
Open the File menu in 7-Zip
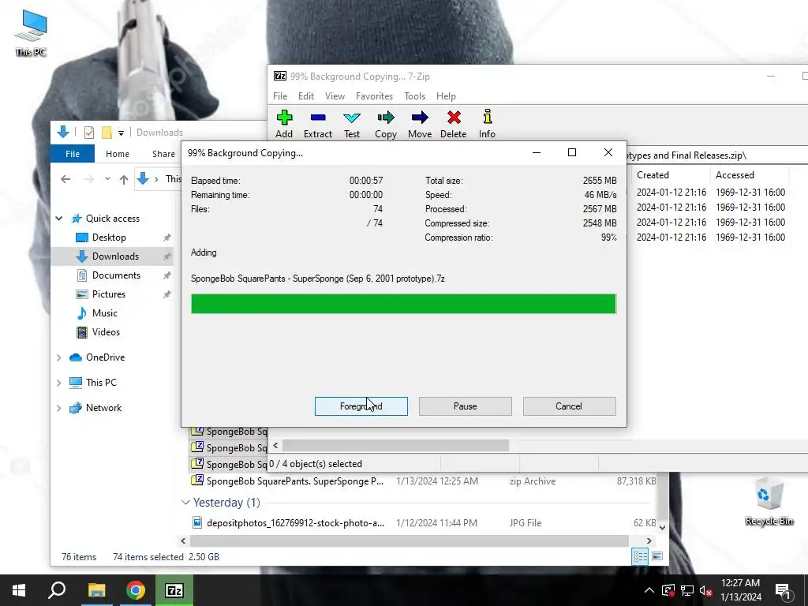[x=280, y=95]
